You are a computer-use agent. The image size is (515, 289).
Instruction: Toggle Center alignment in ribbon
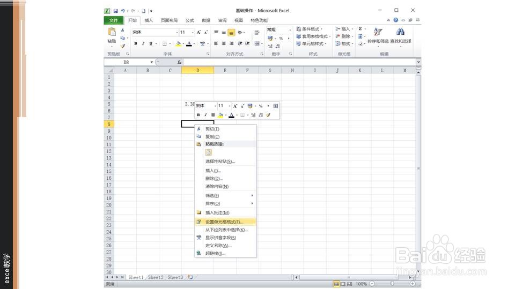click(224, 43)
